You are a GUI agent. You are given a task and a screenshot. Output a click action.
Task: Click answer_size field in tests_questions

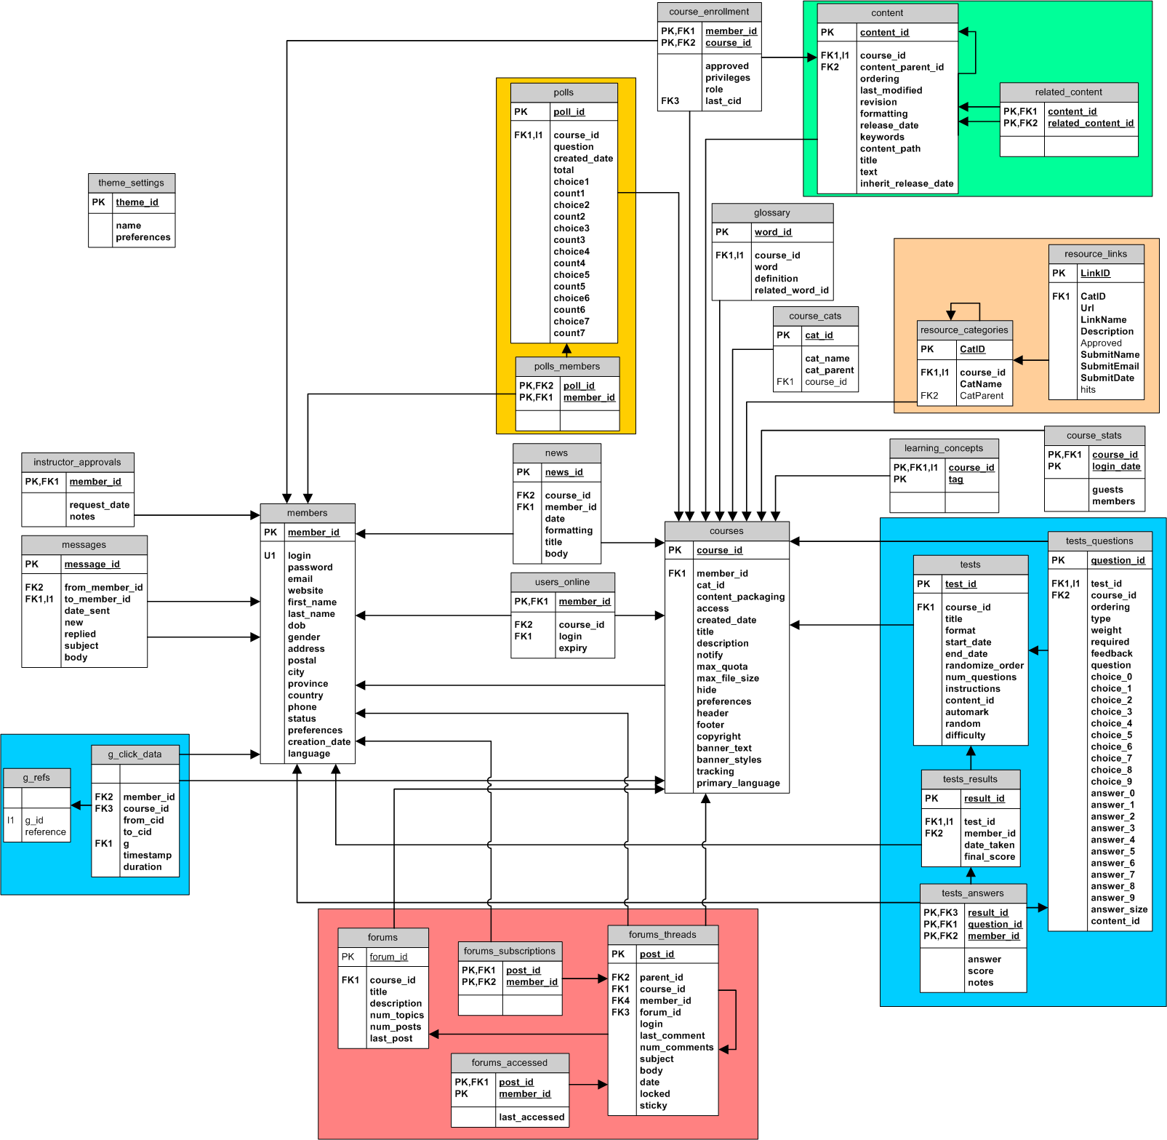pyautogui.click(x=1119, y=909)
